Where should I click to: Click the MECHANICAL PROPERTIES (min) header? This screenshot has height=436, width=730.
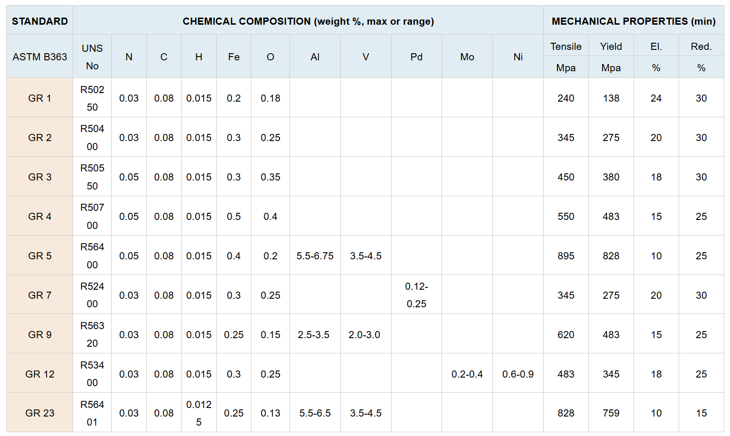634,20
